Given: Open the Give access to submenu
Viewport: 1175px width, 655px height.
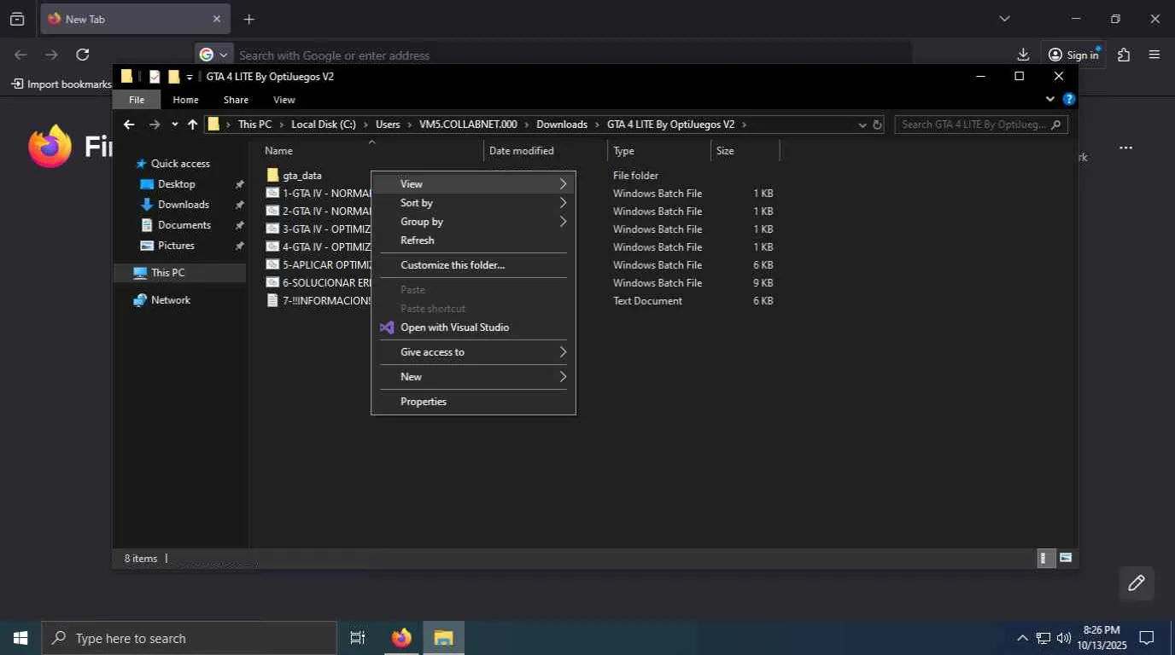Looking at the screenshot, I should click(x=473, y=352).
